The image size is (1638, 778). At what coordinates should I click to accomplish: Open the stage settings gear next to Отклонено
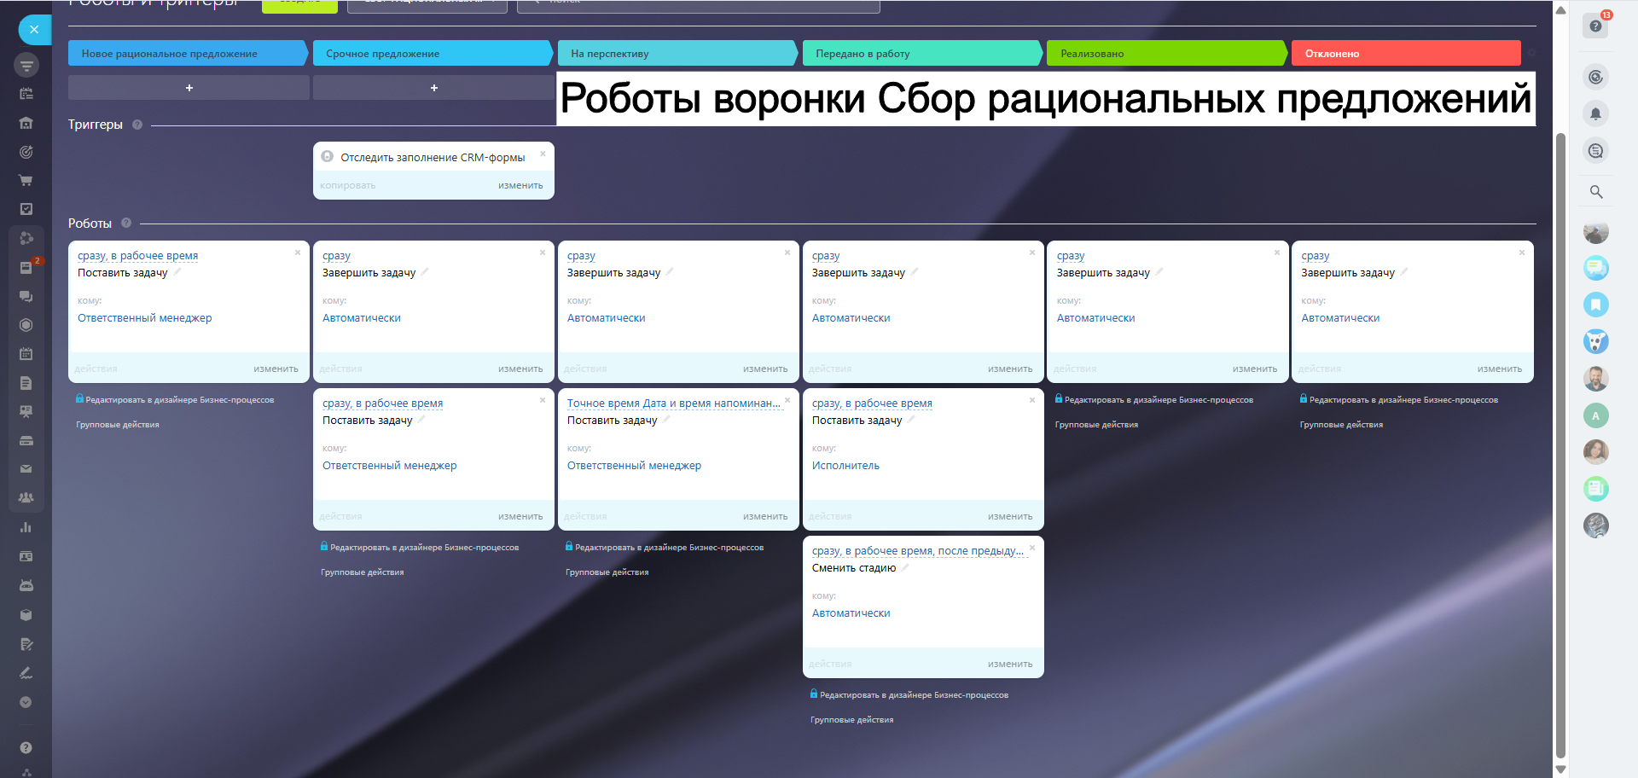[1531, 53]
